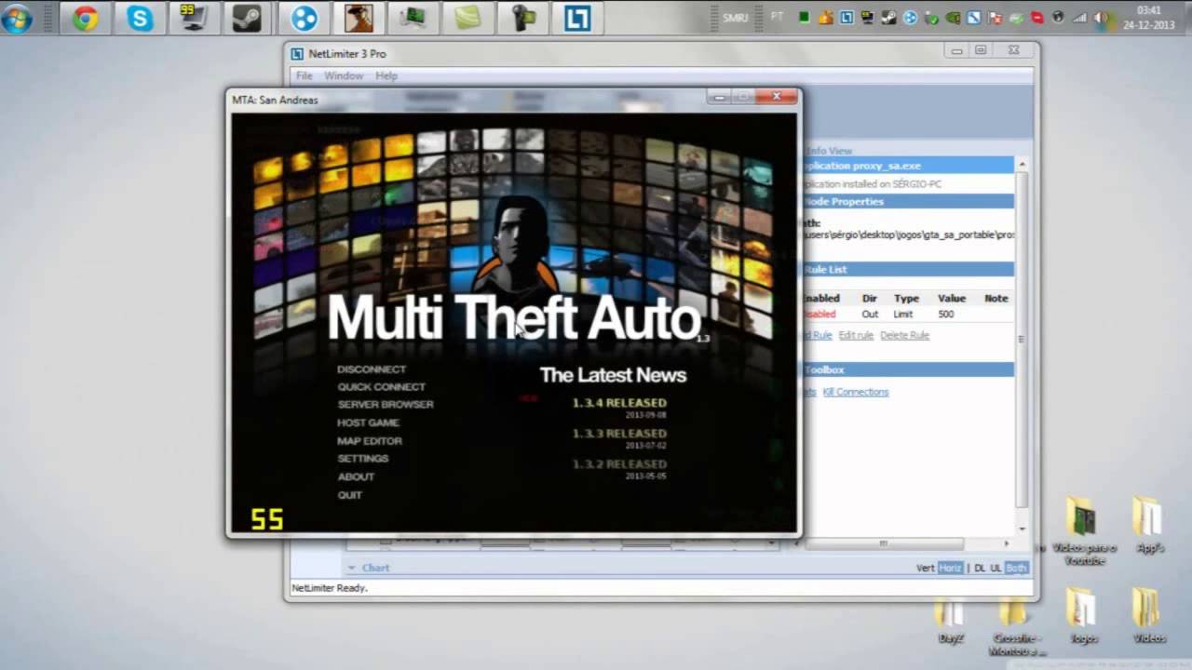Choose HOST GAME in MTA menu
Image resolution: width=1192 pixels, height=670 pixels.
click(368, 422)
